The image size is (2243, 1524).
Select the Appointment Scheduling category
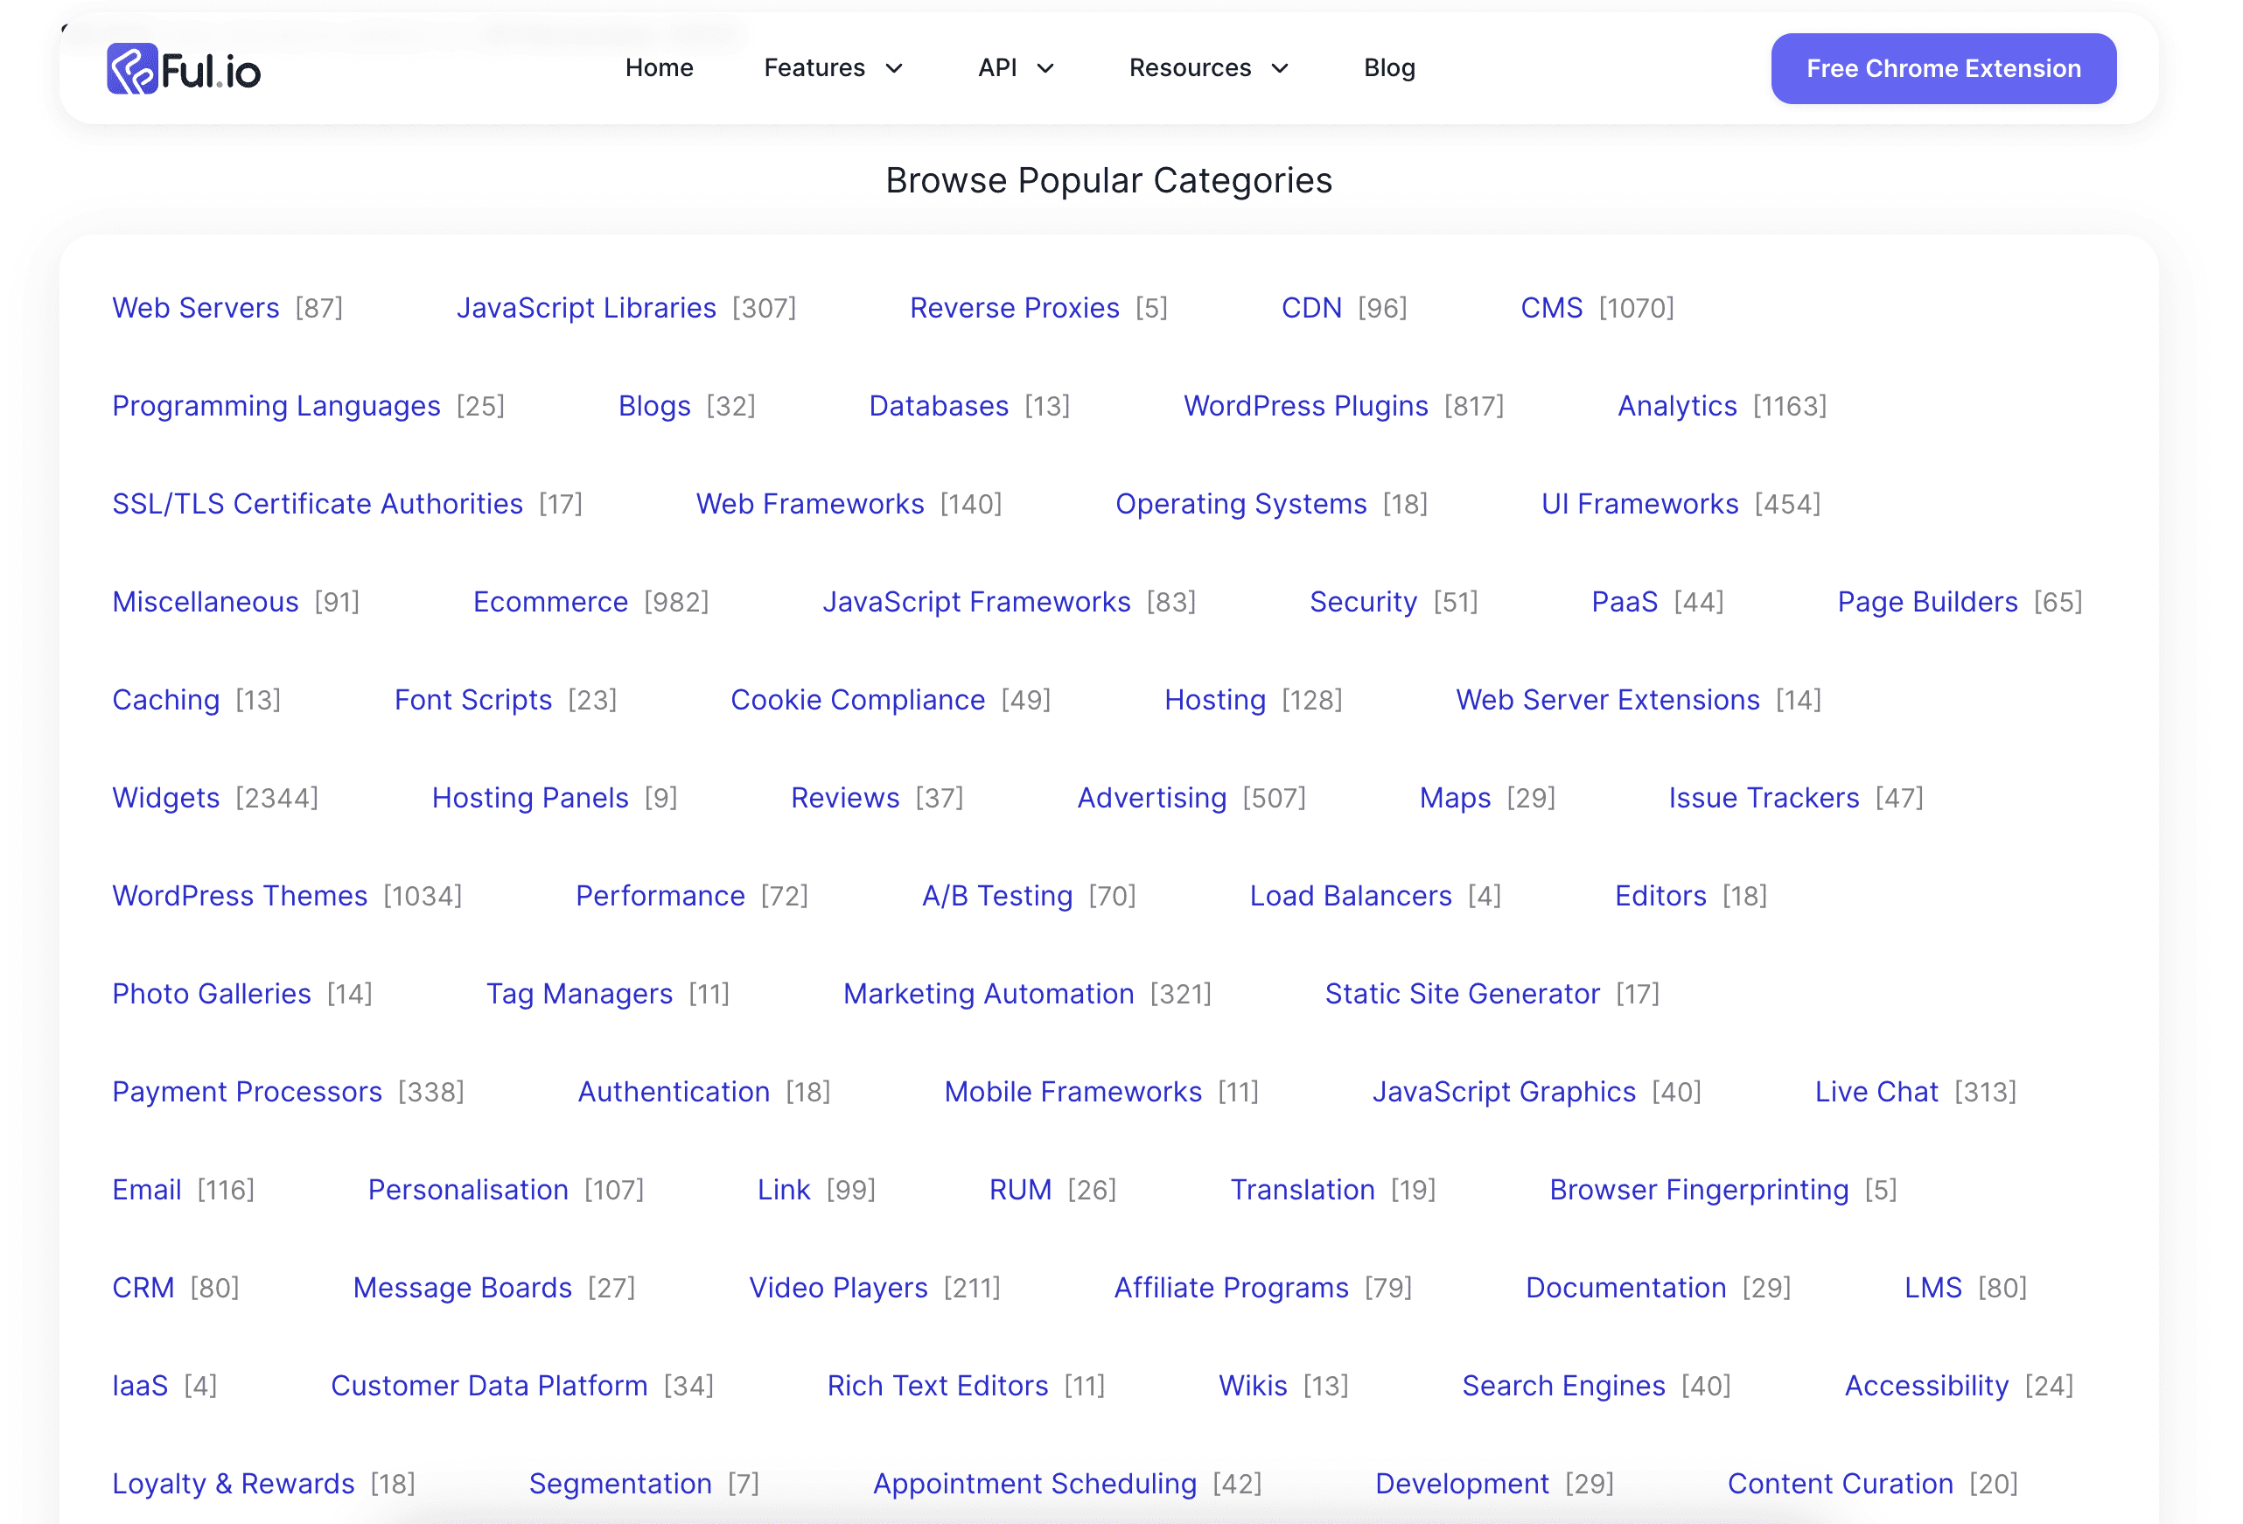1035,1485
